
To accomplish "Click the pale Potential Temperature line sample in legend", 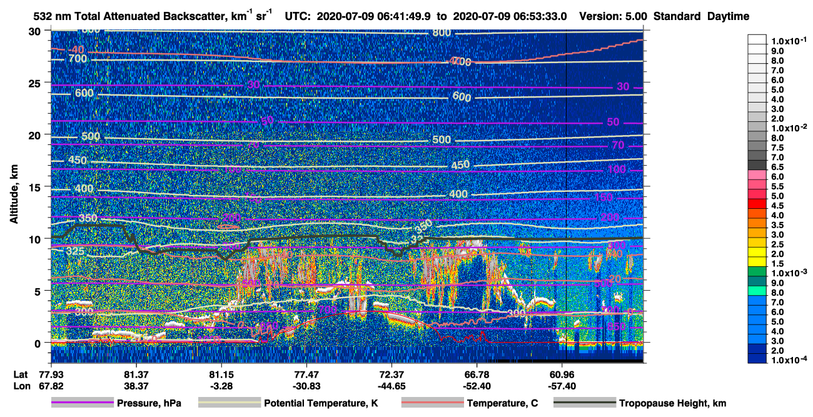I will point(229,403).
